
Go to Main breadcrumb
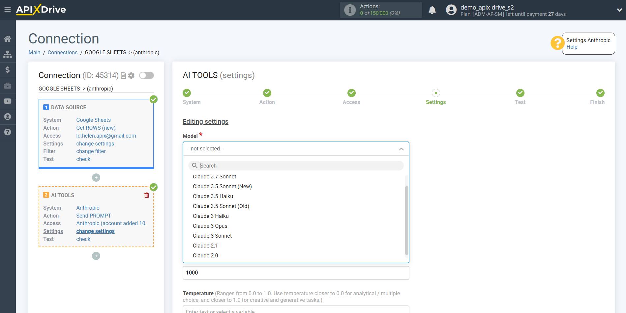coord(34,52)
